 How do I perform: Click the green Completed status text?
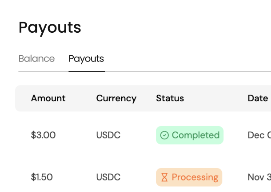pos(195,135)
